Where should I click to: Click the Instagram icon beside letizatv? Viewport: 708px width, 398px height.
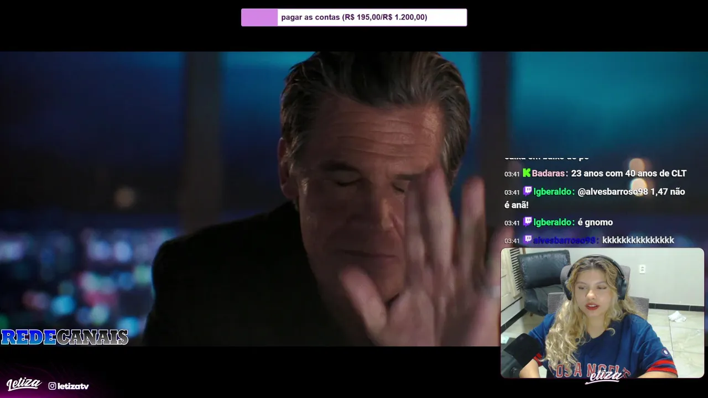pos(52,386)
